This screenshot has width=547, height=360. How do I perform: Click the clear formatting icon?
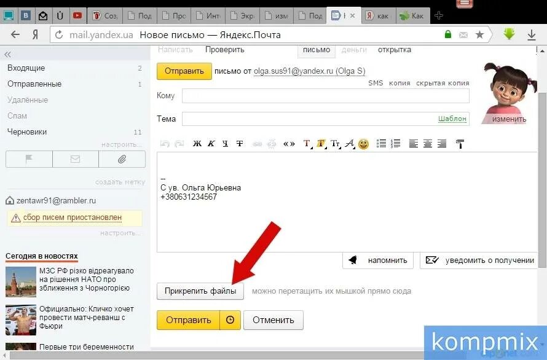[460, 144]
